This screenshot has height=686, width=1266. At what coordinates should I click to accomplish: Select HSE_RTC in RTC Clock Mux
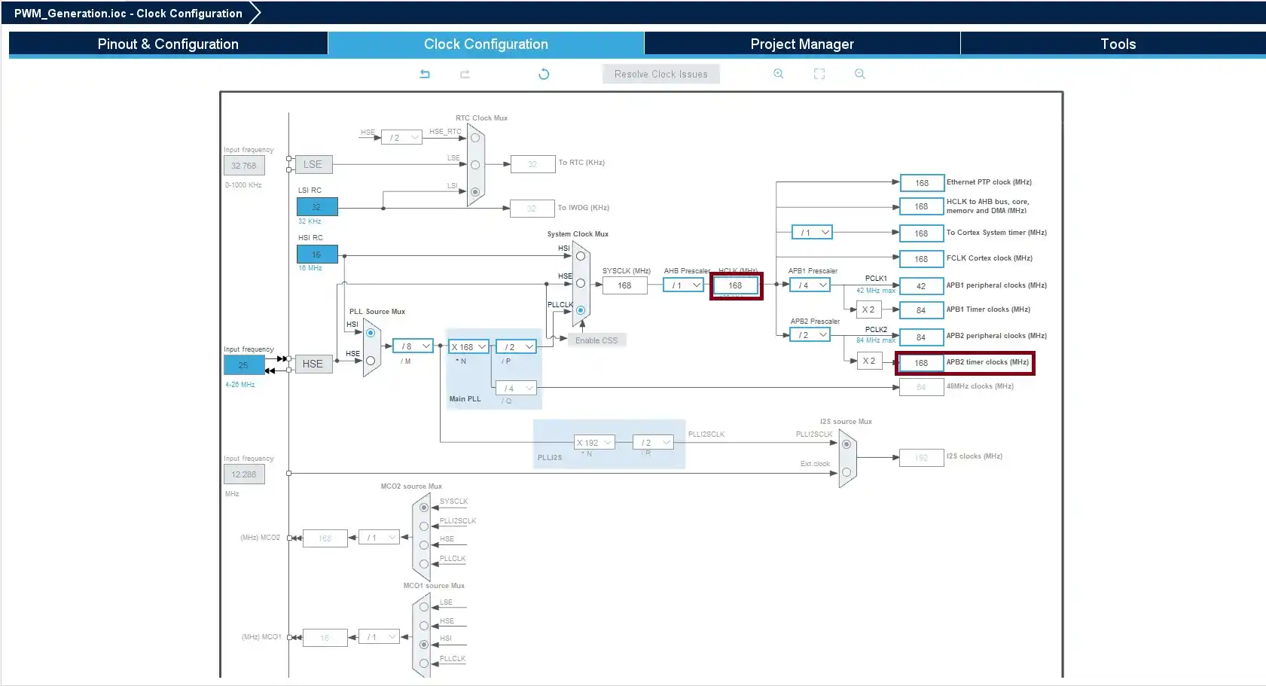475,138
